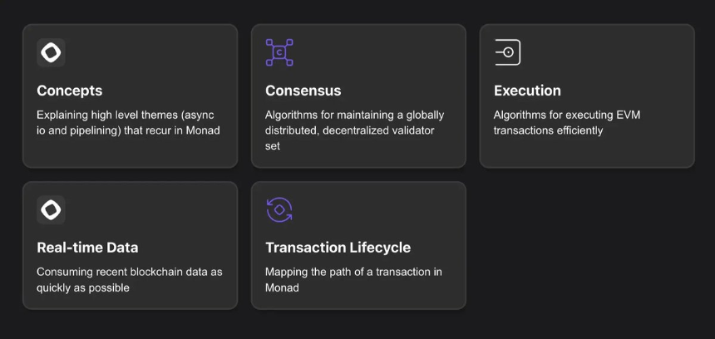Click the EVM transactions description text
Image resolution: width=715 pixels, height=339 pixels.
[566, 122]
